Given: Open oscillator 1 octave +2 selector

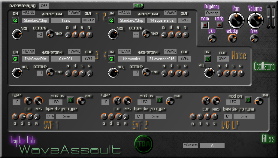Looking at the screenshot, I should click(x=40, y=35).
